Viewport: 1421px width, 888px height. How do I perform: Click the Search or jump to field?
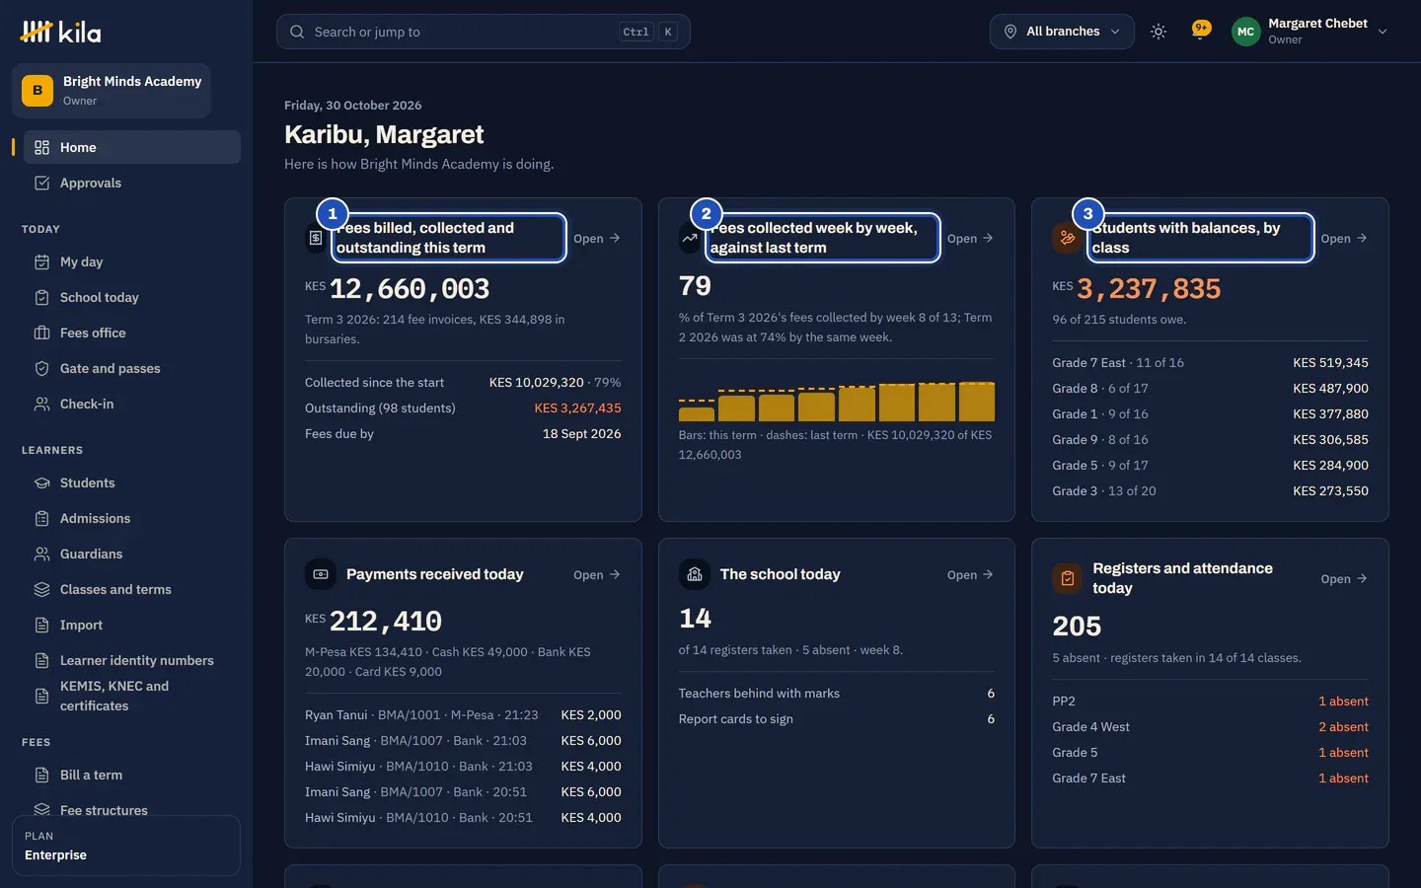[x=483, y=32]
